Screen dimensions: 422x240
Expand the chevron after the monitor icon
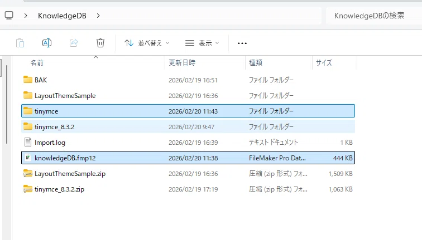pyautogui.click(x=26, y=16)
